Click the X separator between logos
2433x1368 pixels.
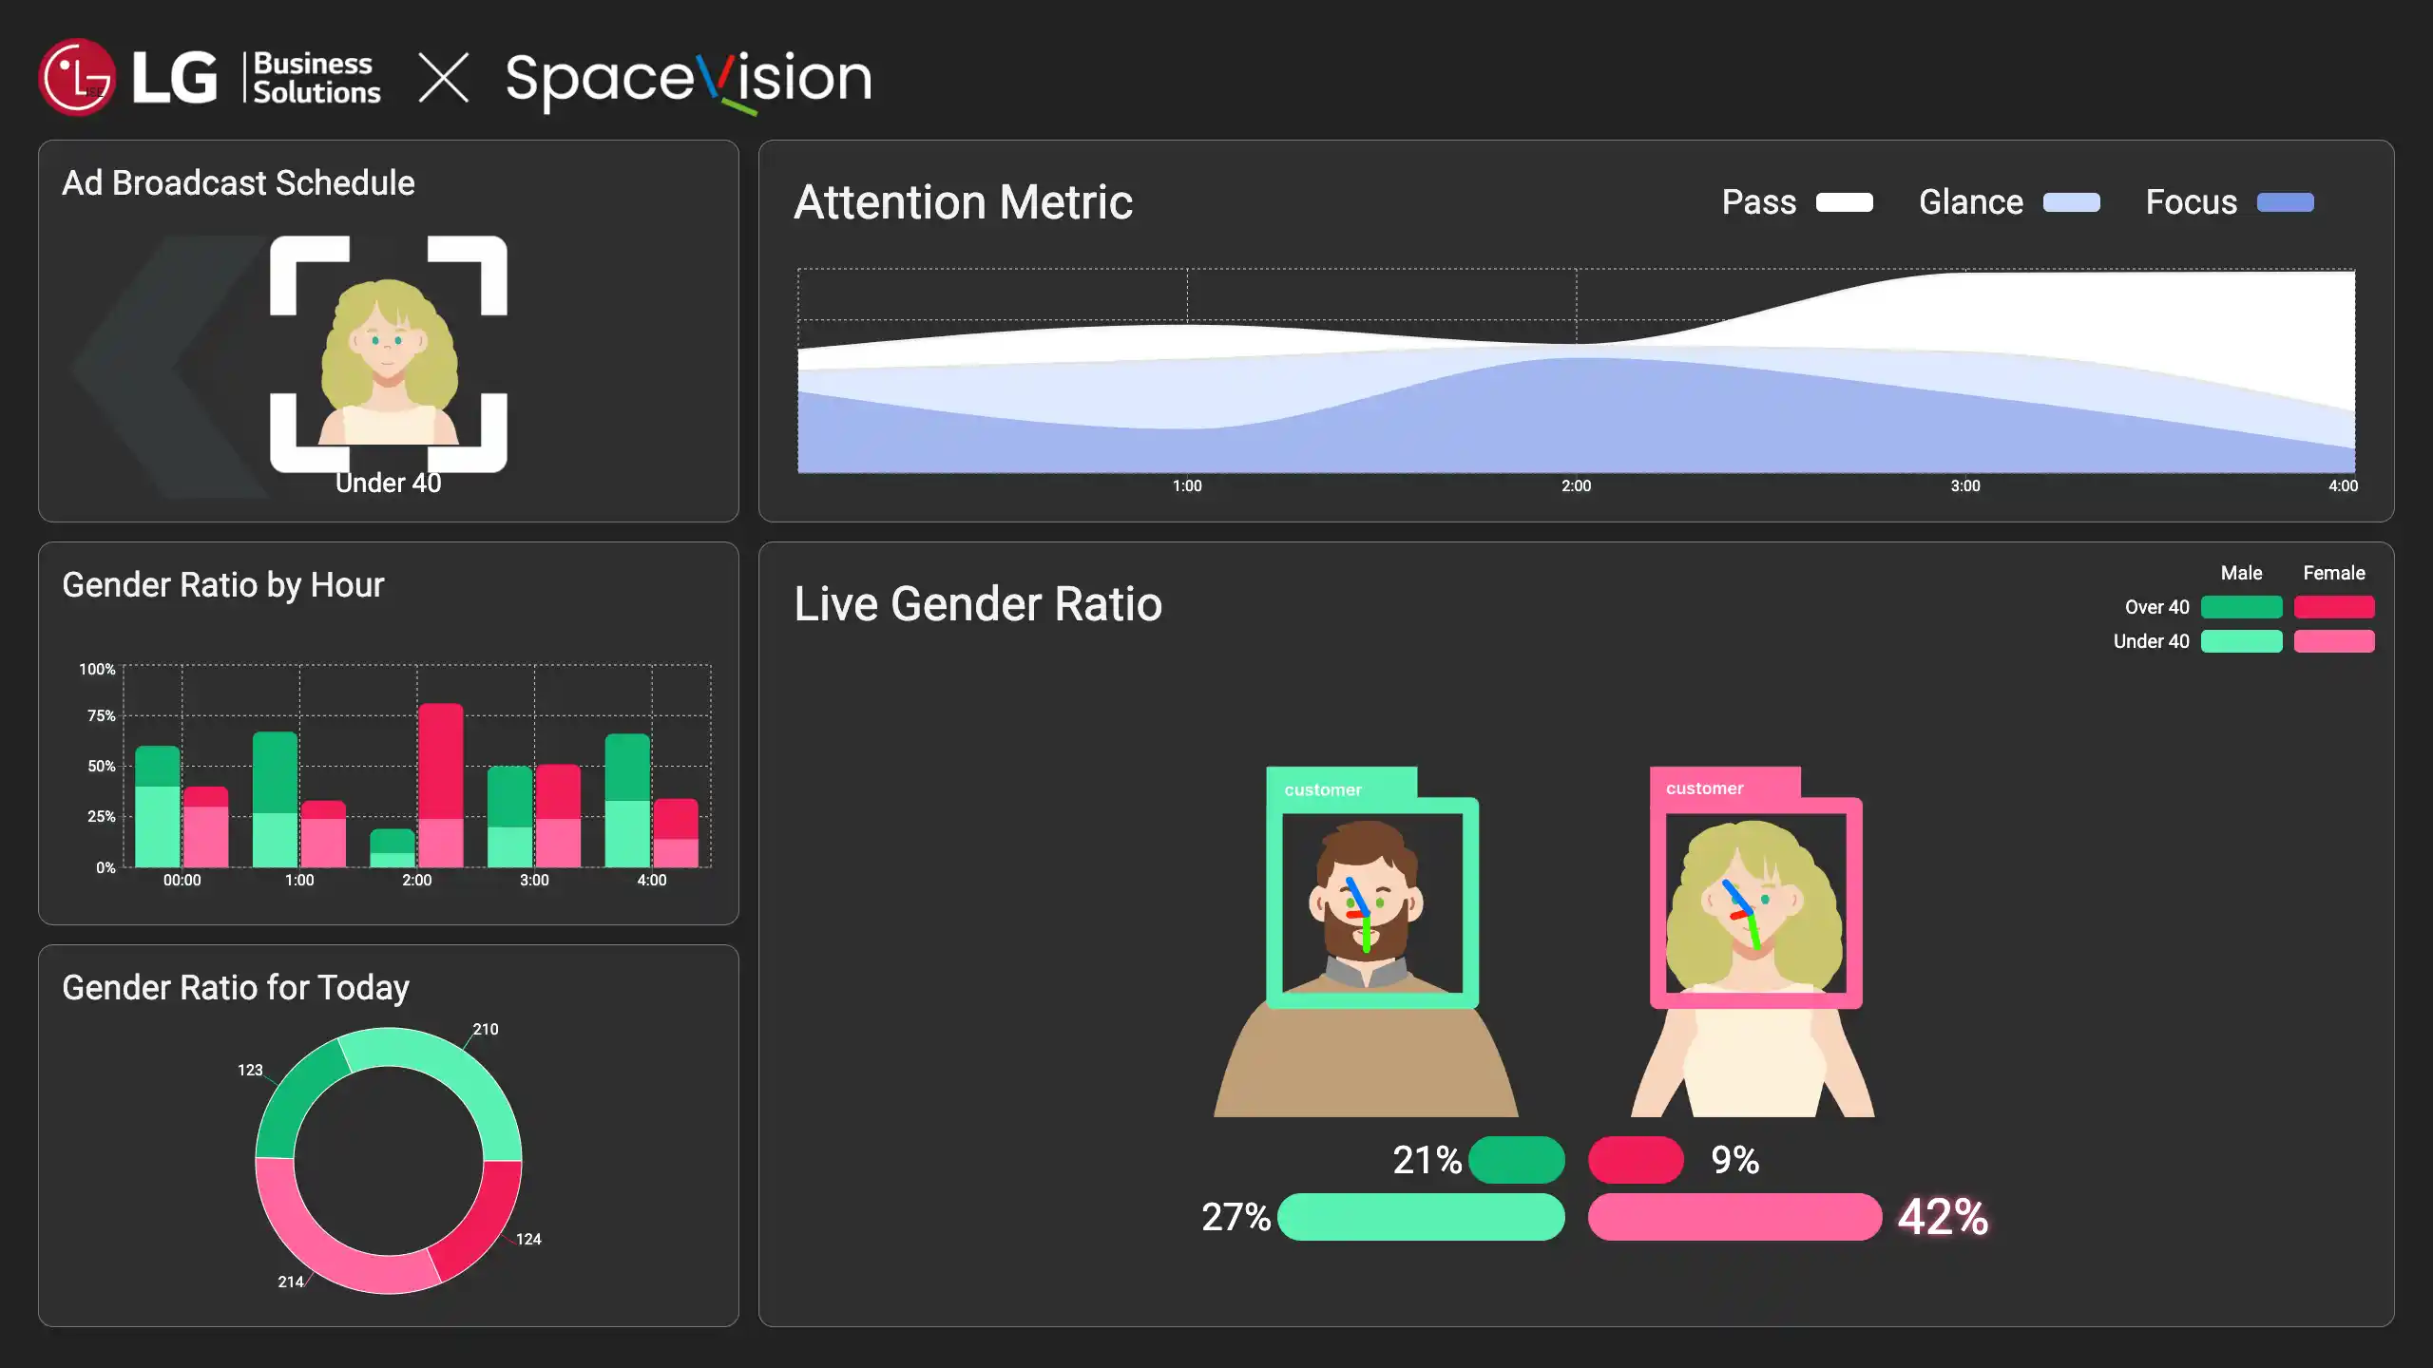(x=444, y=78)
